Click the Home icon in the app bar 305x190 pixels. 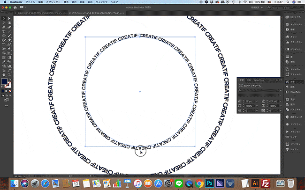pyautogui.click(x=15, y=7)
